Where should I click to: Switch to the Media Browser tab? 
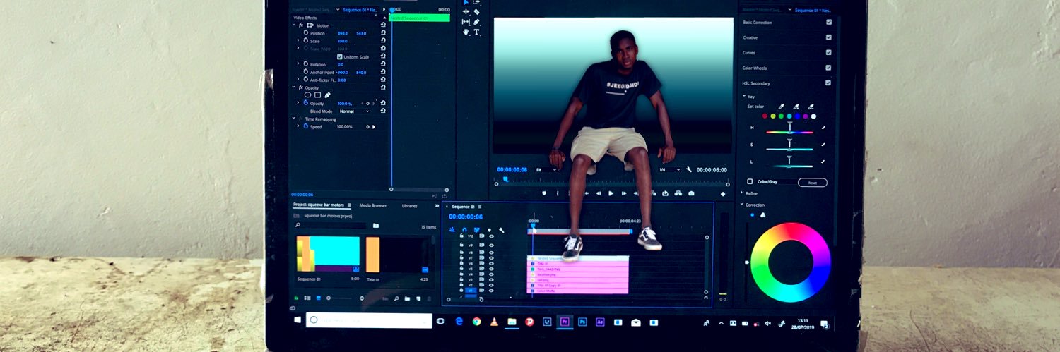[x=373, y=205]
